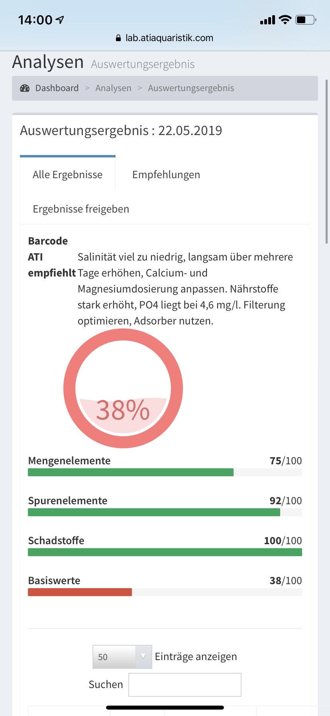The image size is (330, 716).
Task: Tap the lab.atiaquaristik.com address text
Action: point(169,38)
